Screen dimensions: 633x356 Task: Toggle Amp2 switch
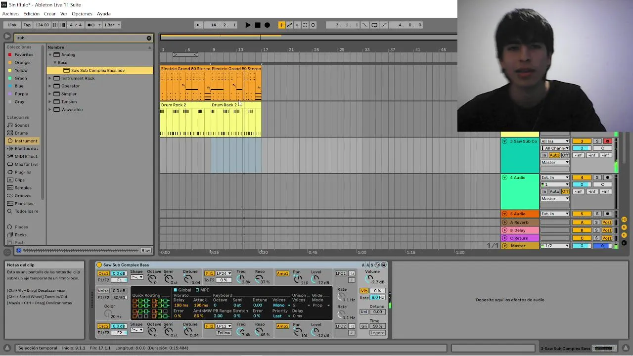coord(282,326)
